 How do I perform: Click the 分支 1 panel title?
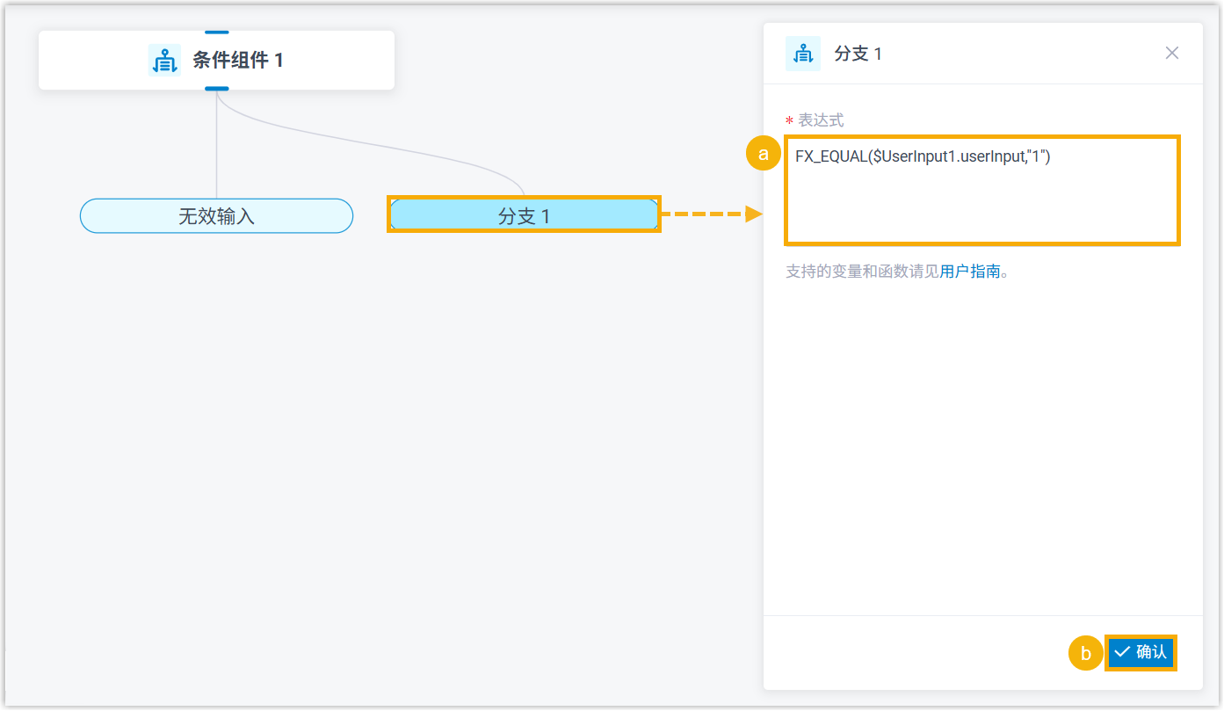coord(858,54)
